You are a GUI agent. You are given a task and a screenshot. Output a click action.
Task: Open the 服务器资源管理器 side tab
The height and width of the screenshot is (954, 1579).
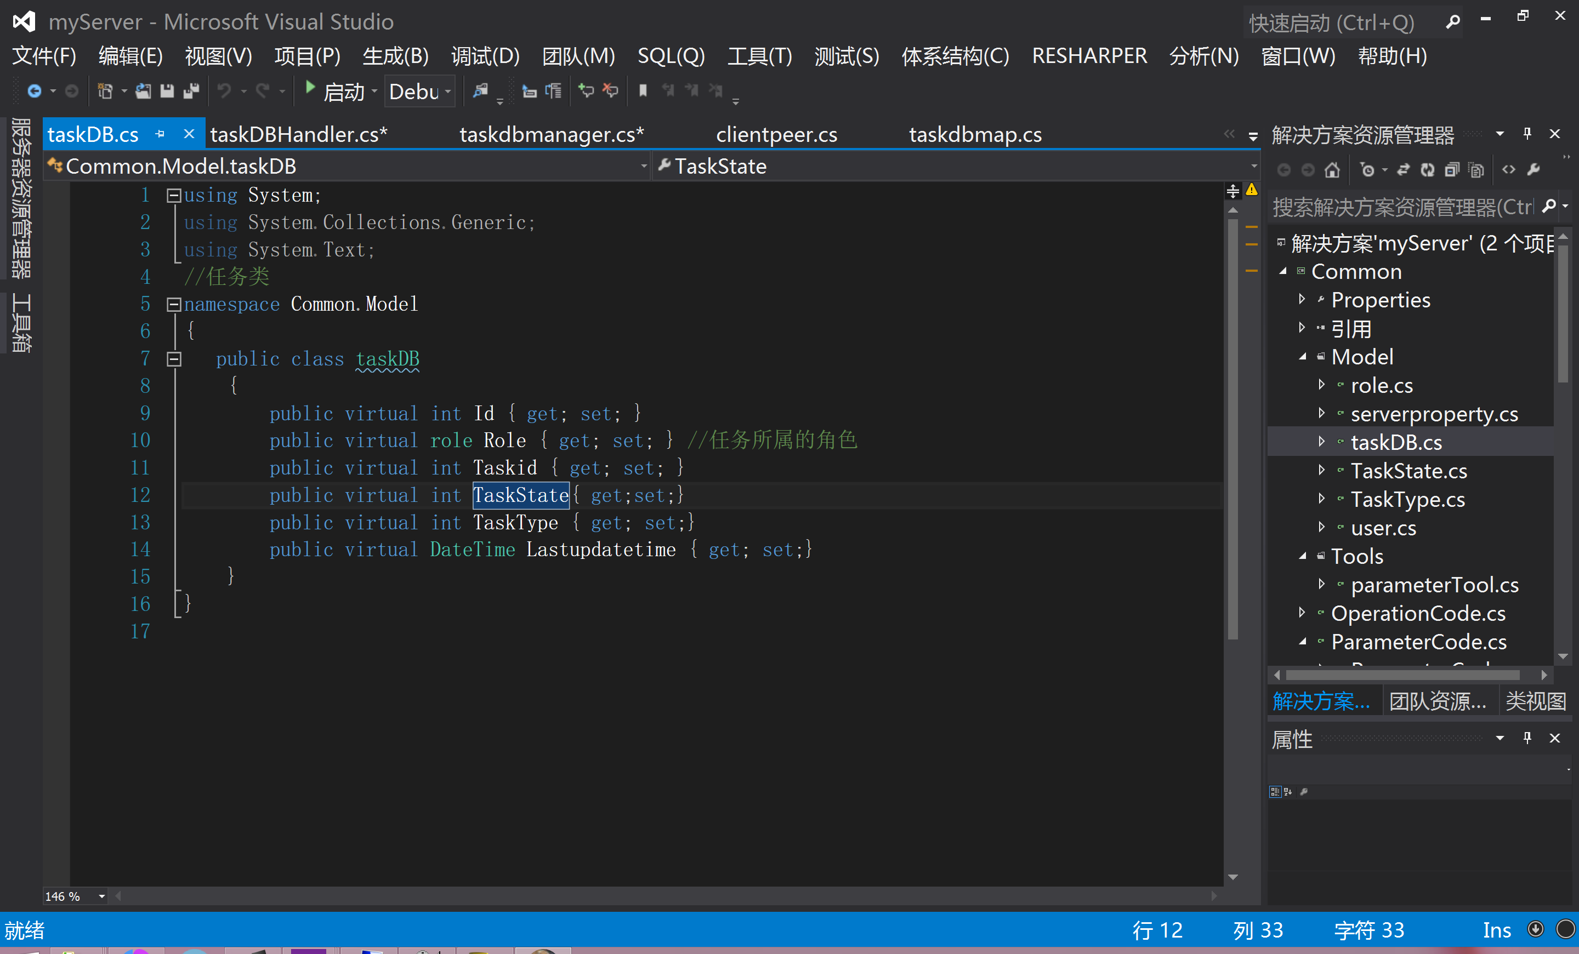point(21,198)
